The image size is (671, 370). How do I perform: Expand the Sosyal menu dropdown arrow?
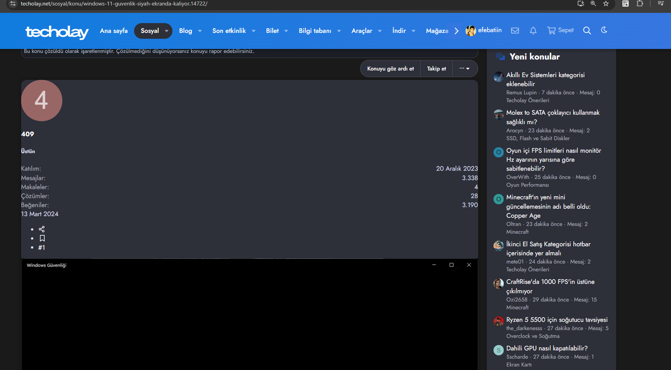pos(167,31)
